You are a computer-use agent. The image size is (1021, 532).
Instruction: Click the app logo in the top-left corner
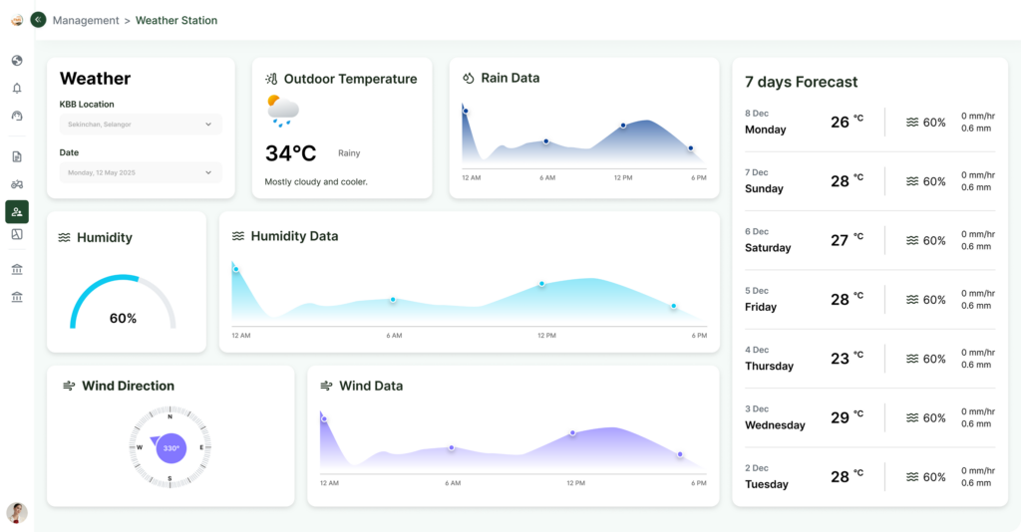pos(17,20)
